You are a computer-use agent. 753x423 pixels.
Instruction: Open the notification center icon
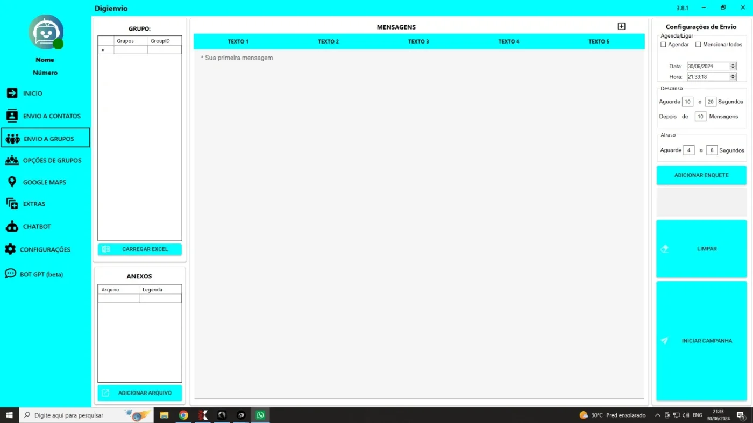coord(741,415)
